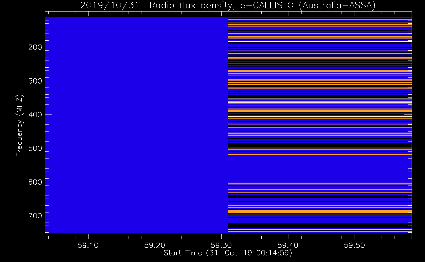The height and width of the screenshot is (262, 425).
Task: Click the 300 frequency tick label
Action: click(x=35, y=81)
